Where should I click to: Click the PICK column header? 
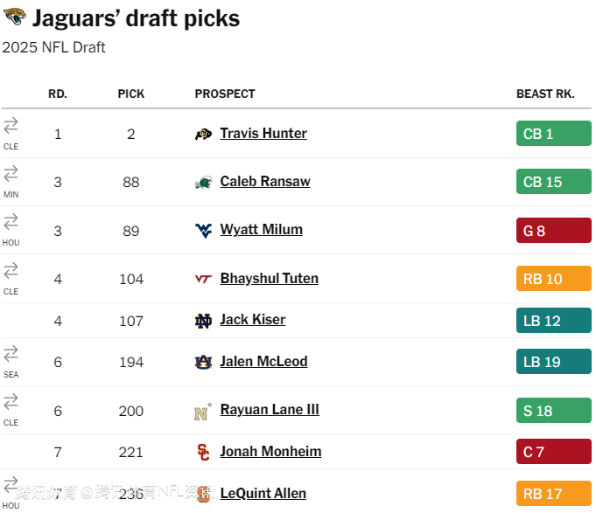click(131, 94)
